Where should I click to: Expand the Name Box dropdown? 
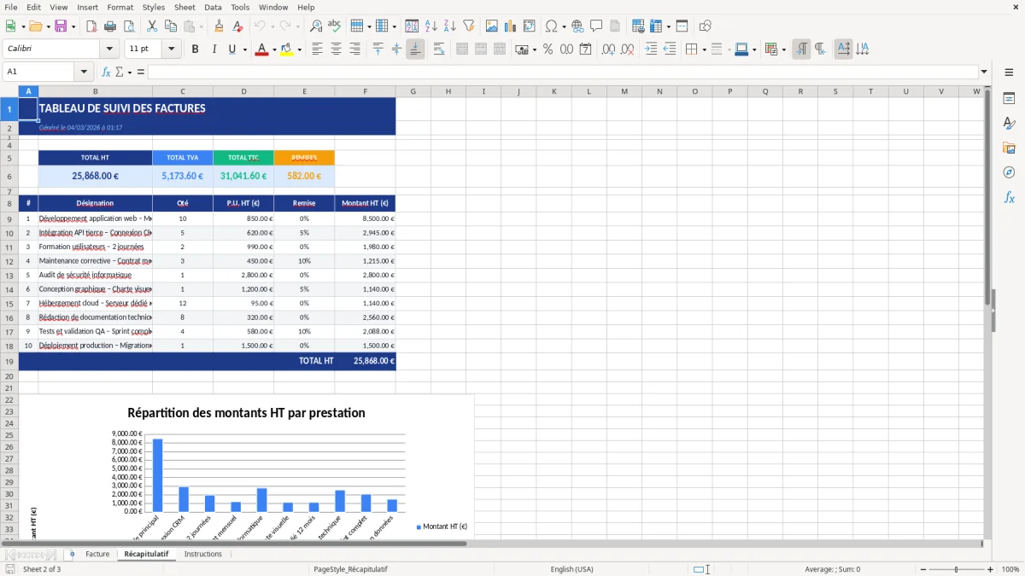click(84, 72)
